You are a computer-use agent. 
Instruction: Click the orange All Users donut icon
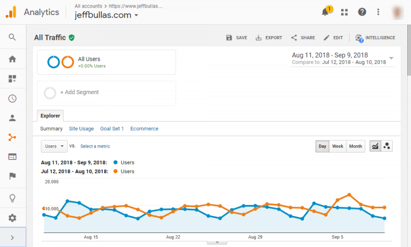68,62
